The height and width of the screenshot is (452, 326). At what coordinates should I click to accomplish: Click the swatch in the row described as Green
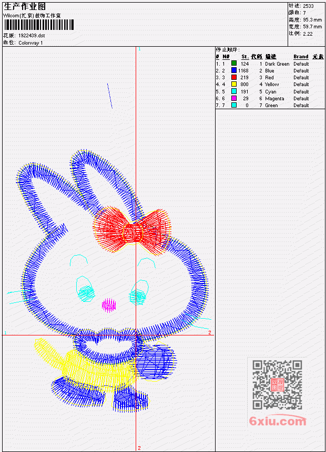(234, 105)
